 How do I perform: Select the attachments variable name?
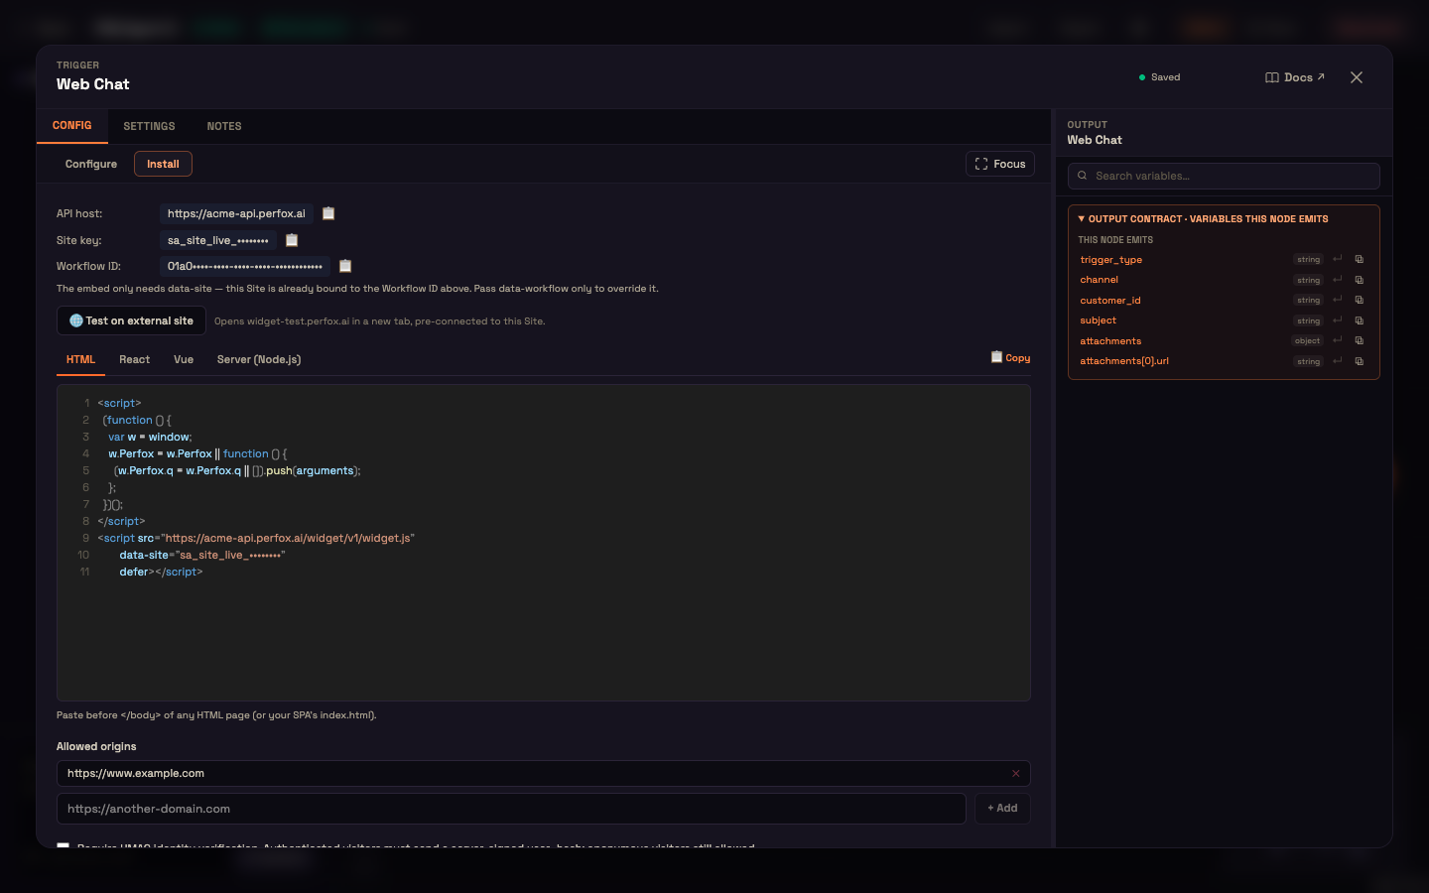point(1110,341)
